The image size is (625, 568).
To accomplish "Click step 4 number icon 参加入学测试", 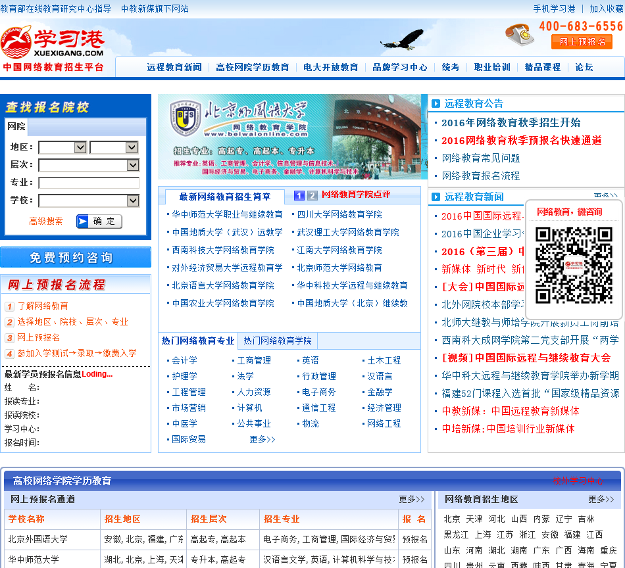I will pos(10,354).
